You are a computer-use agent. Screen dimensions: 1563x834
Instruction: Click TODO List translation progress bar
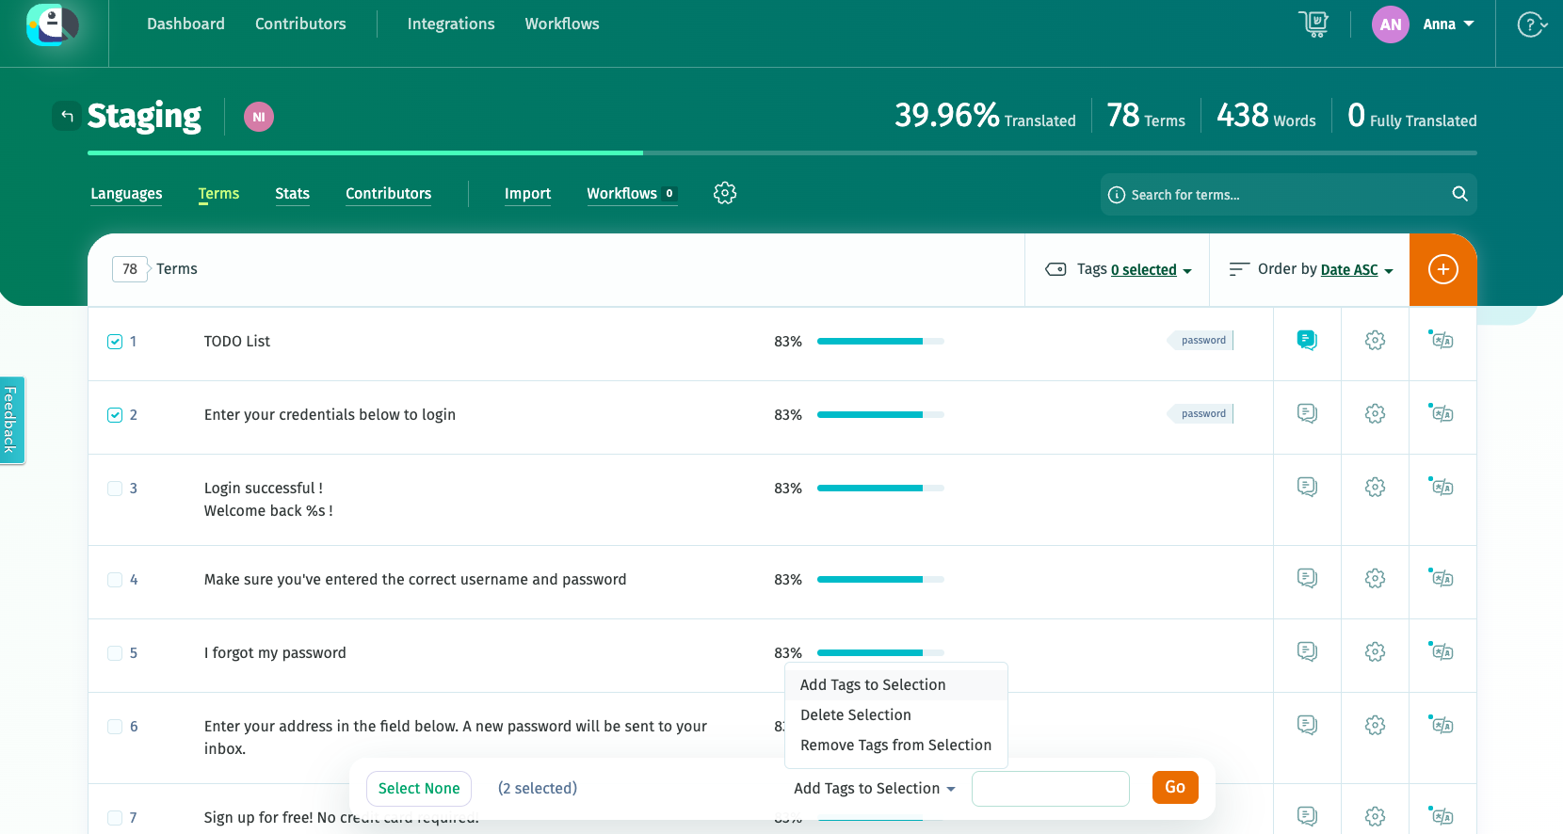coord(880,341)
